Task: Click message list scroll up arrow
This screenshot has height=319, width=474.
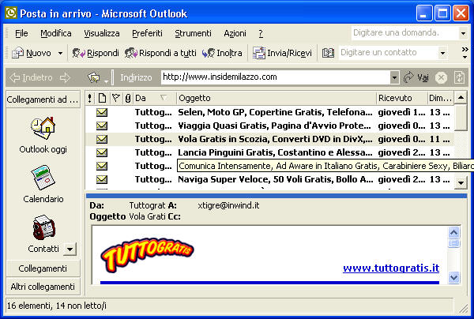Action: click(x=461, y=98)
